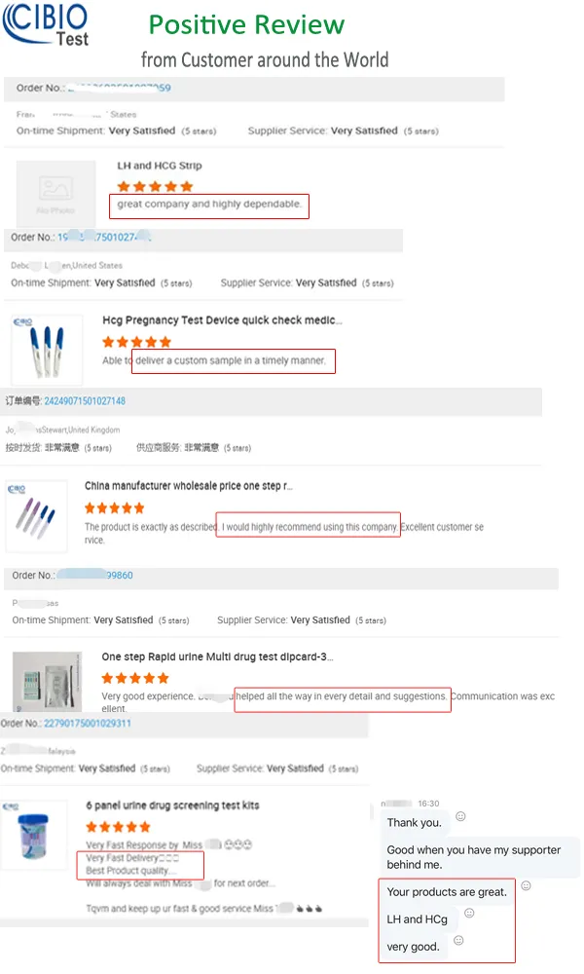
Task: Click the smiley next to "Your products are great."
Action: point(526,885)
